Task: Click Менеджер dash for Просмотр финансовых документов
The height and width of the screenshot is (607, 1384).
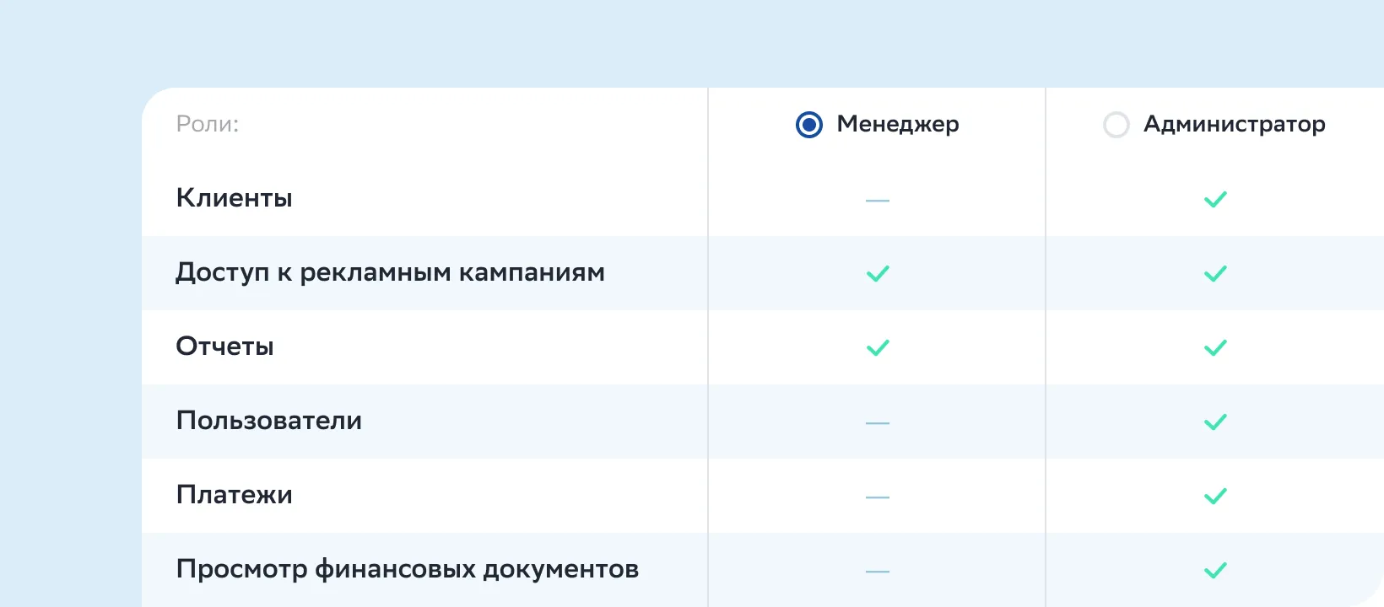Action: coord(878,572)
